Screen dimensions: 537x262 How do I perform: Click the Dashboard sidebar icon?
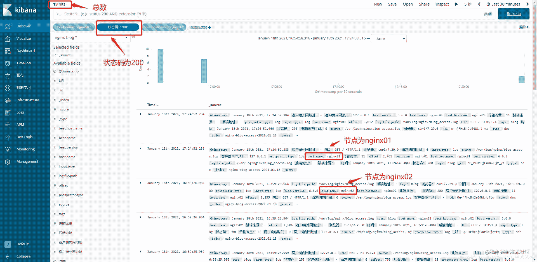click(8, 51)
